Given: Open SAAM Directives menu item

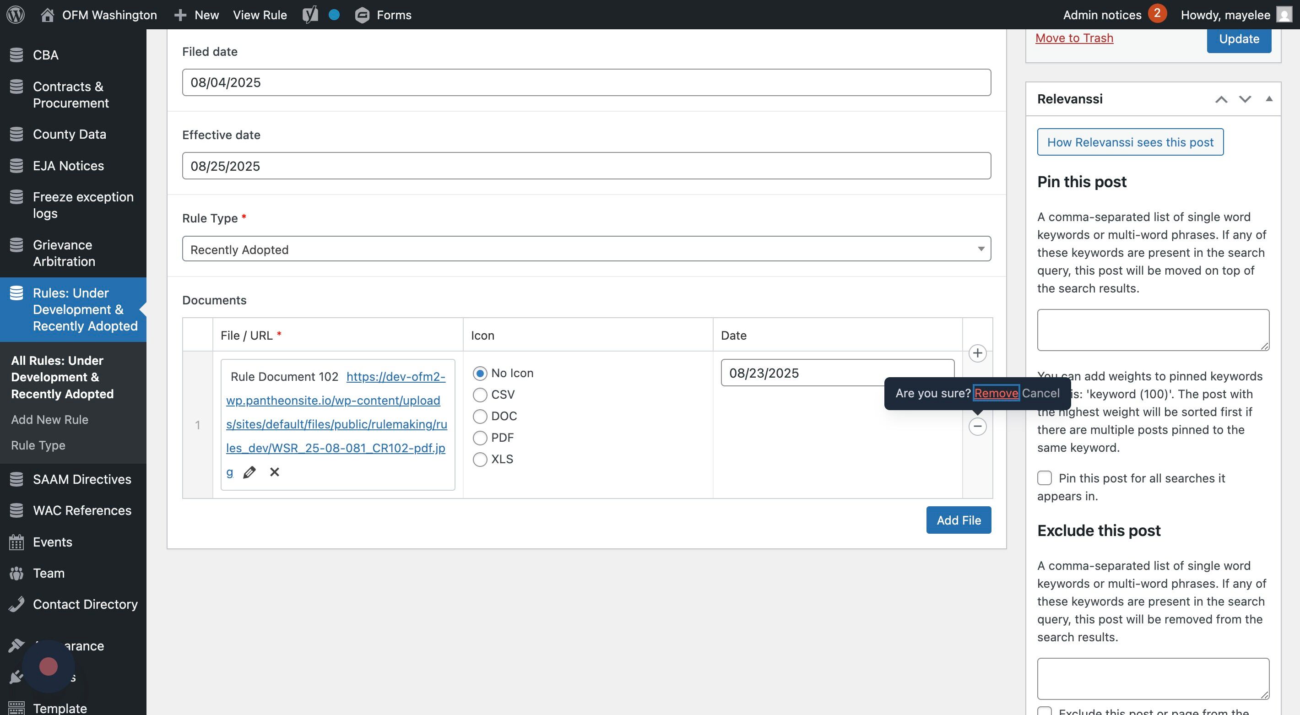Looking at the screenshot, I should [x=82, y=479].
